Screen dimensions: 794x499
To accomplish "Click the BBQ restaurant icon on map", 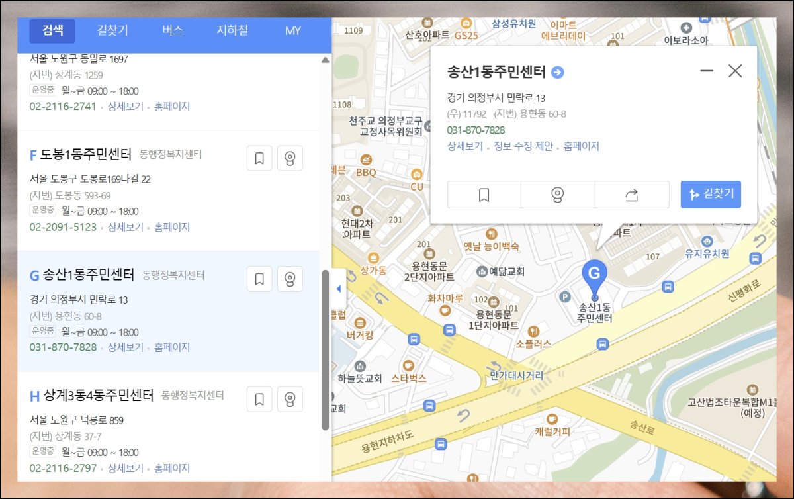I will coord(366,160).
